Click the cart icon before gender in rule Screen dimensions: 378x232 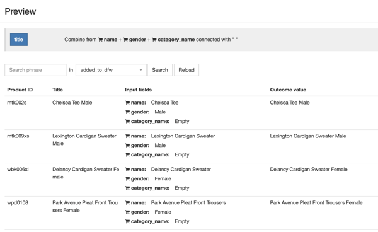(125, 40)
